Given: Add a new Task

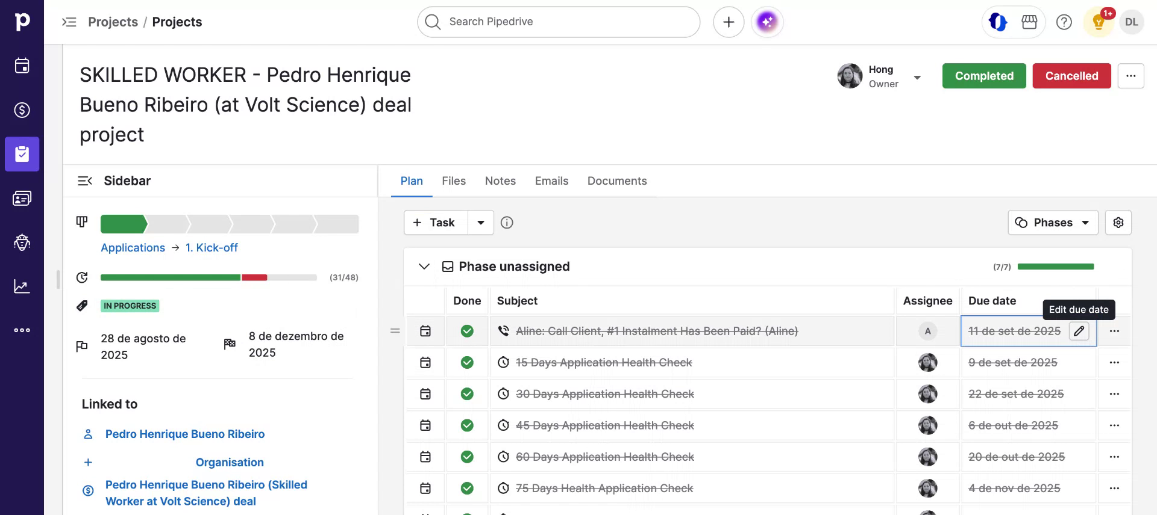Looking at the screenshot, I should pos(436,223).
